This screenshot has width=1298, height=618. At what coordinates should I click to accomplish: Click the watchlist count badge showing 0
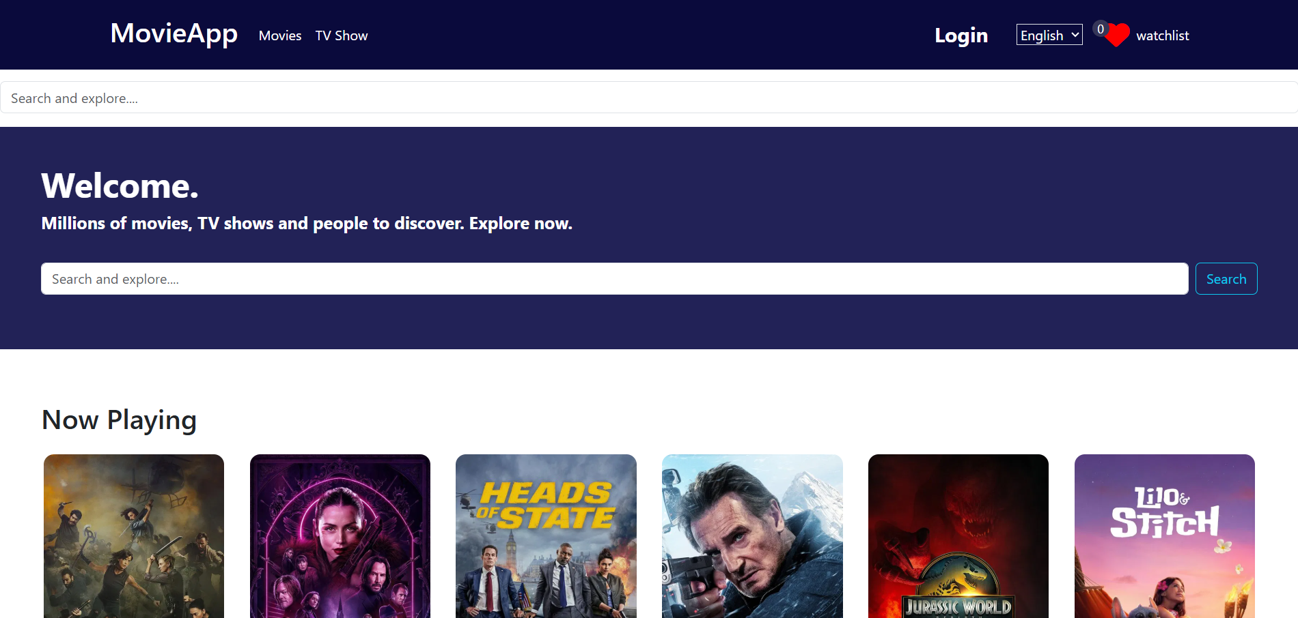pyautogui.click(x=1100, y=29)
